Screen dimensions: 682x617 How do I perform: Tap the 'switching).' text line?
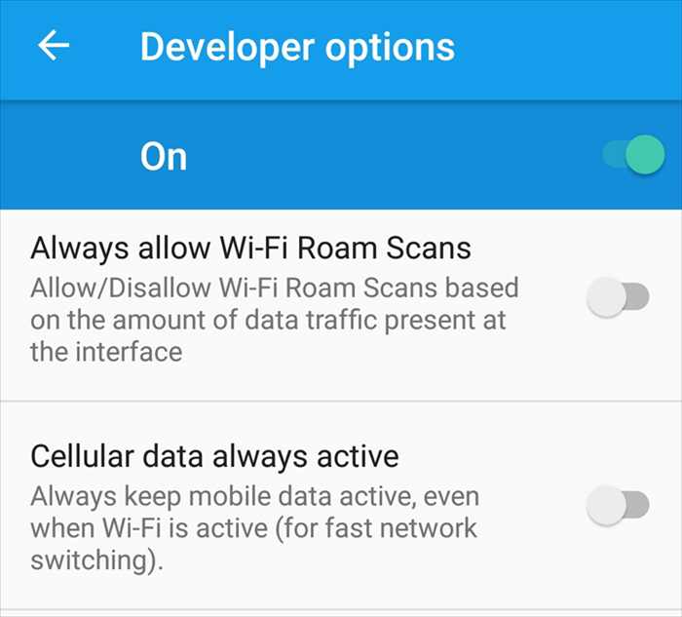tap(97, 560)
